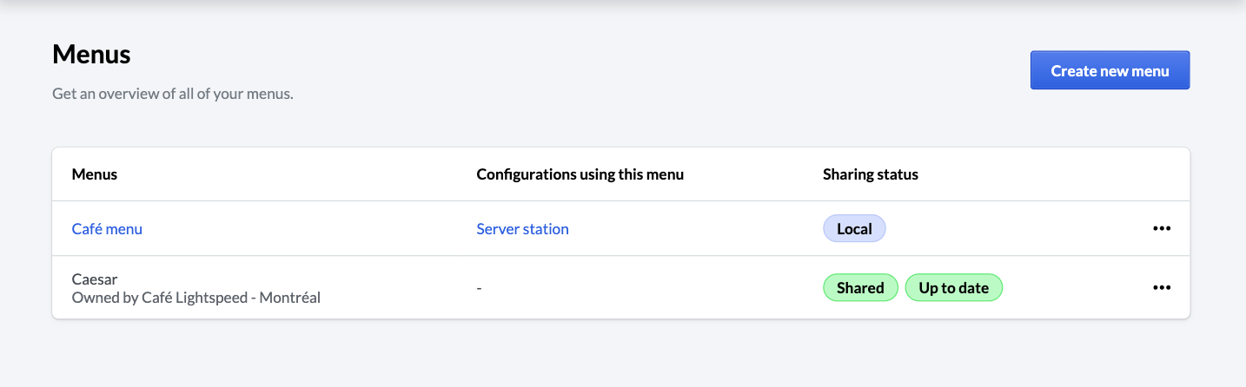Click the Owned by Café Lightspeed text
Image resolution: width=1246 pixels, height=387 pixels.
pos(196,298)
